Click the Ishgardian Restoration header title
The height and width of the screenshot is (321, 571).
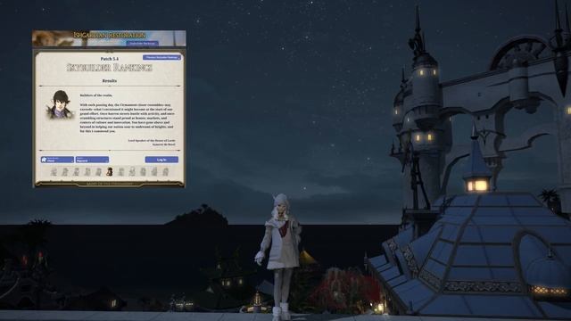(x=109, y=36)
